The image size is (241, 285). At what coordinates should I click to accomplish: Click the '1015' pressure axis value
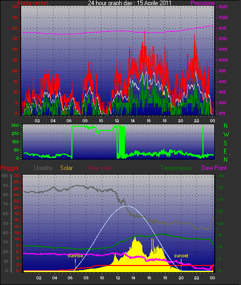pos(223,28)
